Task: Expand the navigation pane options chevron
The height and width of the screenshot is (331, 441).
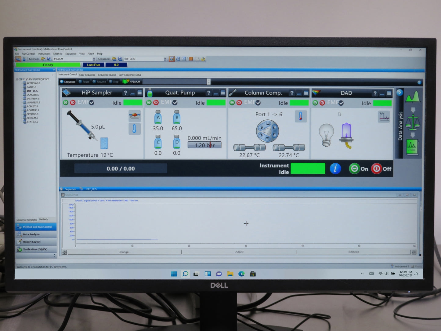Action: pos(55,255)
